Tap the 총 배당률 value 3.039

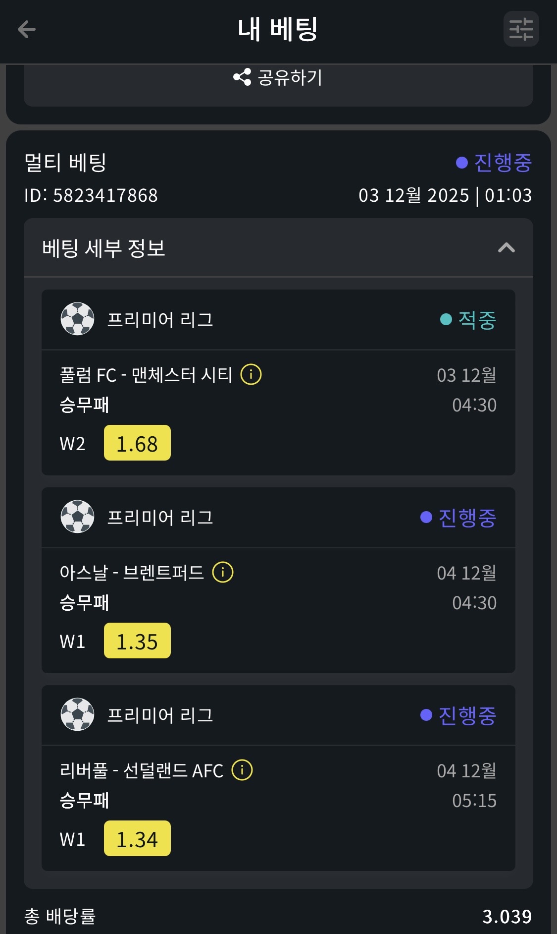(506, 917)
